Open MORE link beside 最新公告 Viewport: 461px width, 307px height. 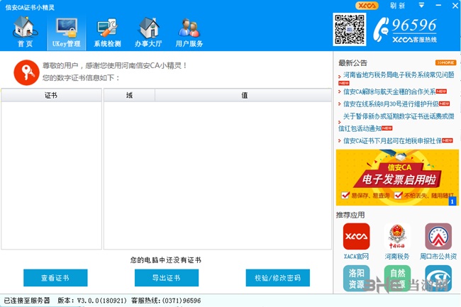click(445, 62)
